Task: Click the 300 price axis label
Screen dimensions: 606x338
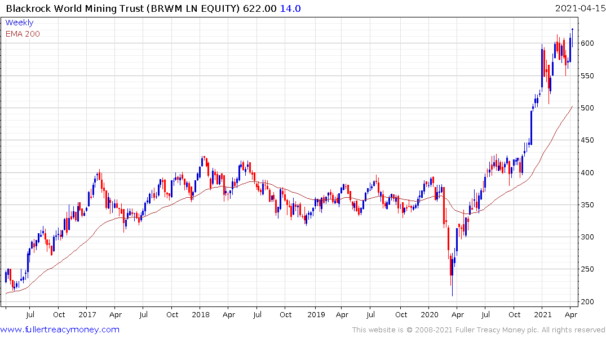Action: point(587,237)
